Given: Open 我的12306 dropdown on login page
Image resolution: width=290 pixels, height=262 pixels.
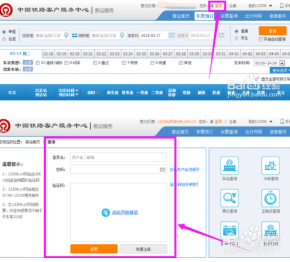Looking at the screenshot, I should tap(260, 122).
